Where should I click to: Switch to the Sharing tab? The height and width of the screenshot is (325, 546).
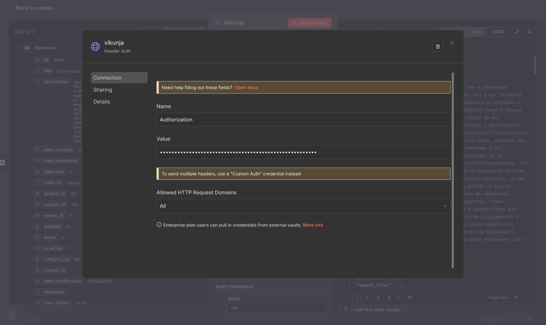[x=103, y=90]
